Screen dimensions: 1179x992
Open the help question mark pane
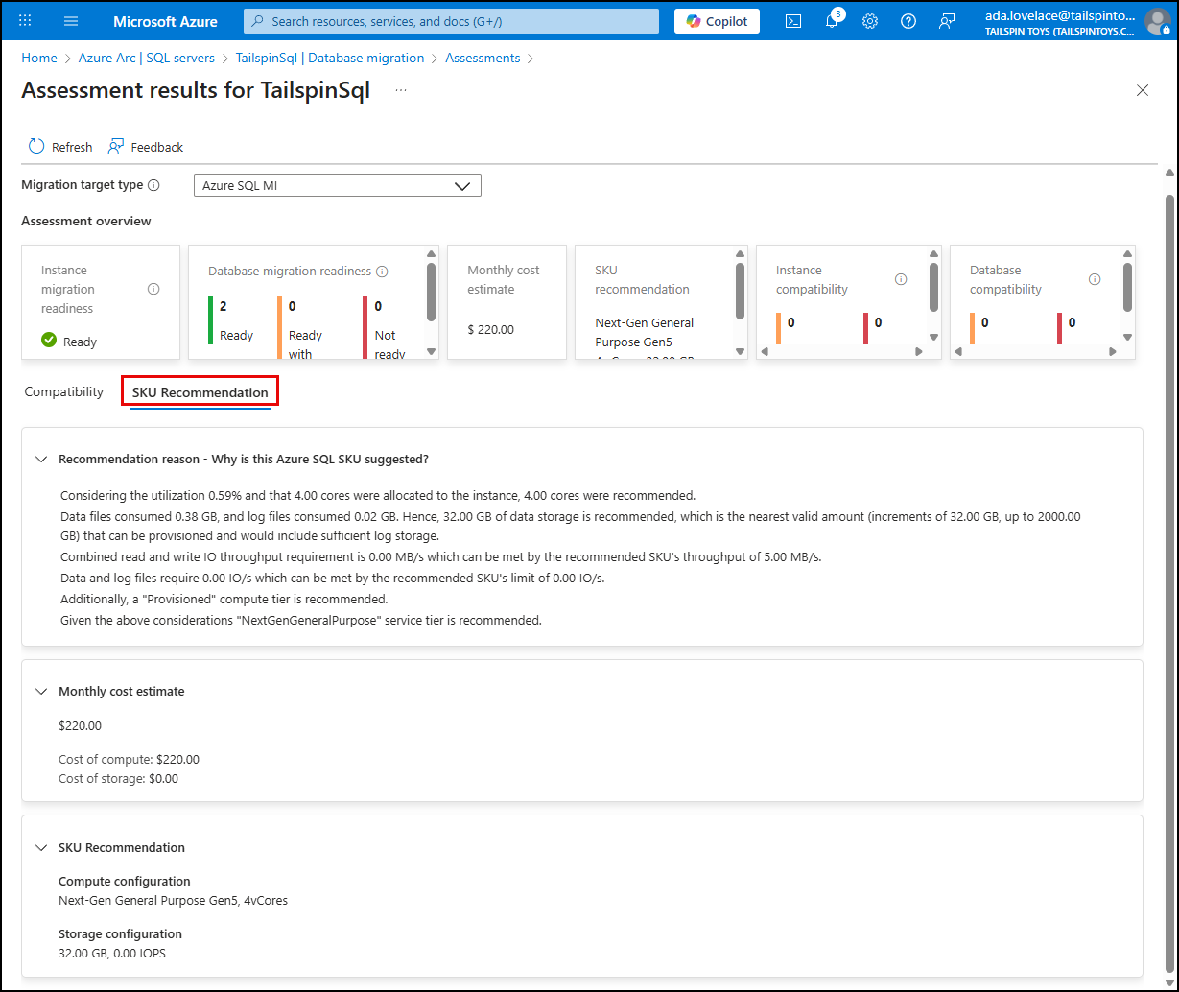tap(908, 20)
